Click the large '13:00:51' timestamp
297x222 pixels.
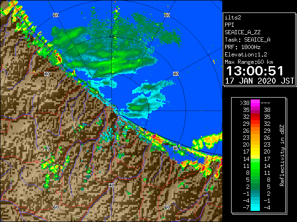click(x=255, y=71)
